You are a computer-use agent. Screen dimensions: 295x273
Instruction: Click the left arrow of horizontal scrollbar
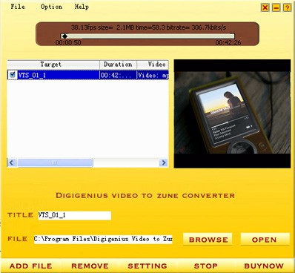click(x=11, y=162)
